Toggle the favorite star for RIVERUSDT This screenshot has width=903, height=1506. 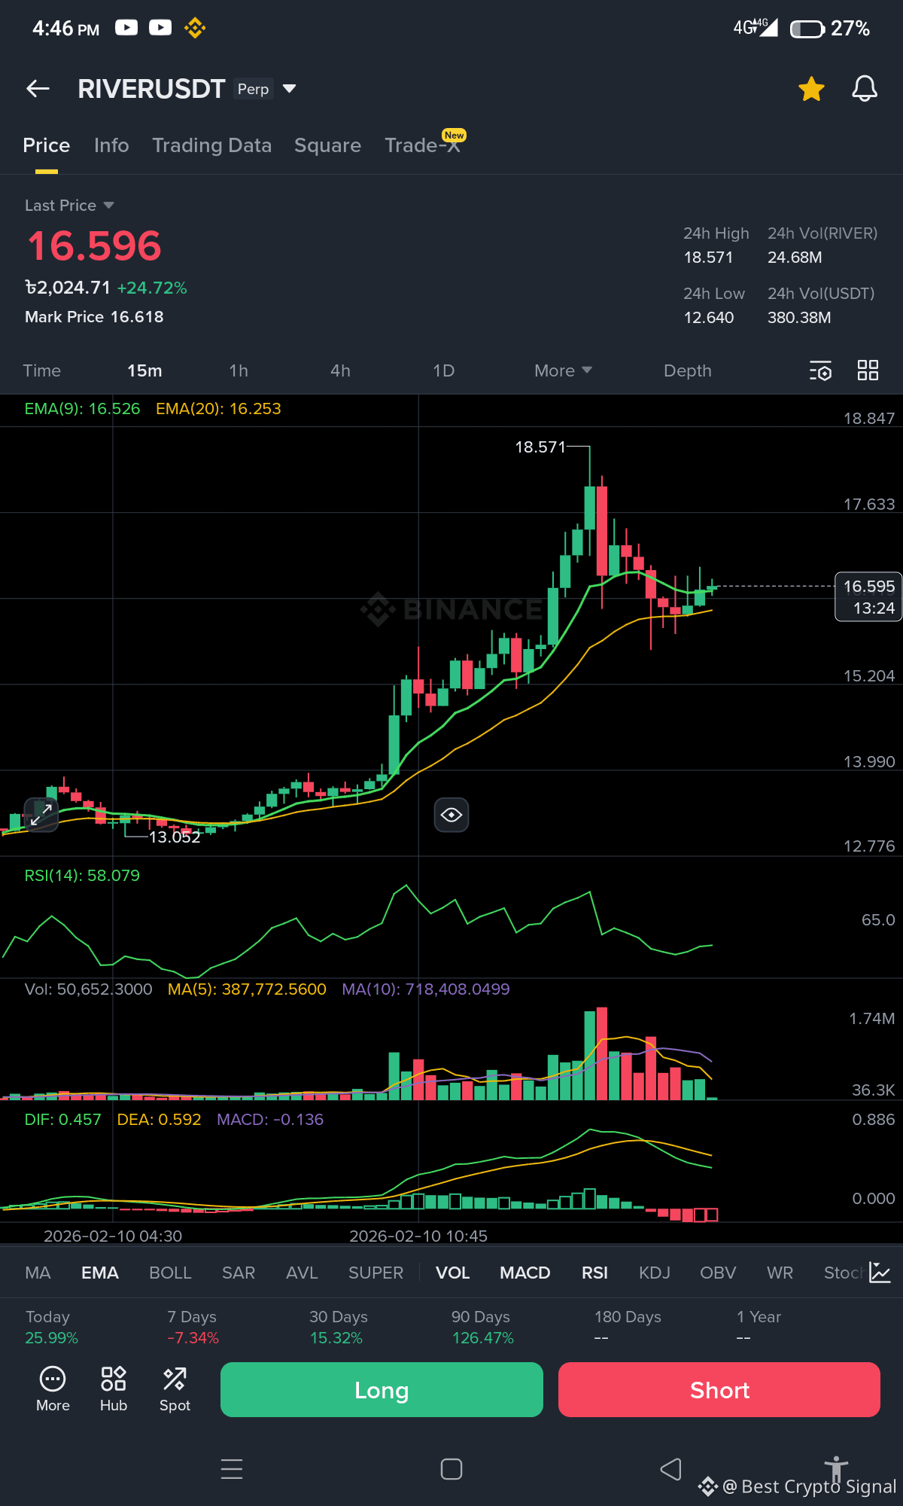(x=811, y=89)
